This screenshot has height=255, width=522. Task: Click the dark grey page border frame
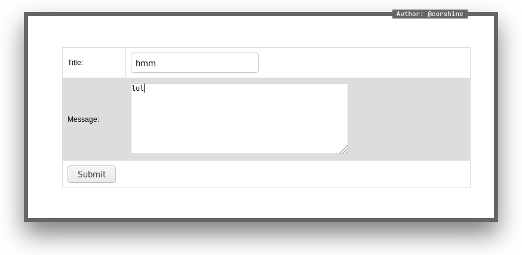(26, 119)
